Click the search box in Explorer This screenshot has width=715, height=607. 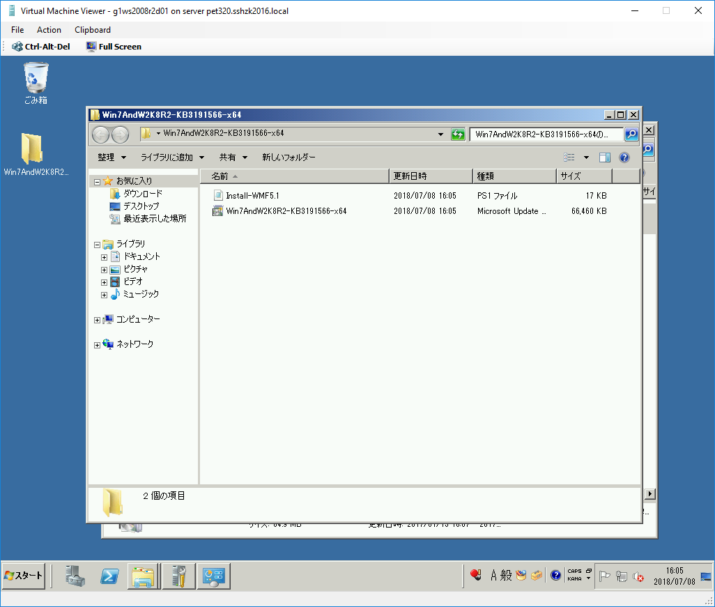(x=546, y=134)
